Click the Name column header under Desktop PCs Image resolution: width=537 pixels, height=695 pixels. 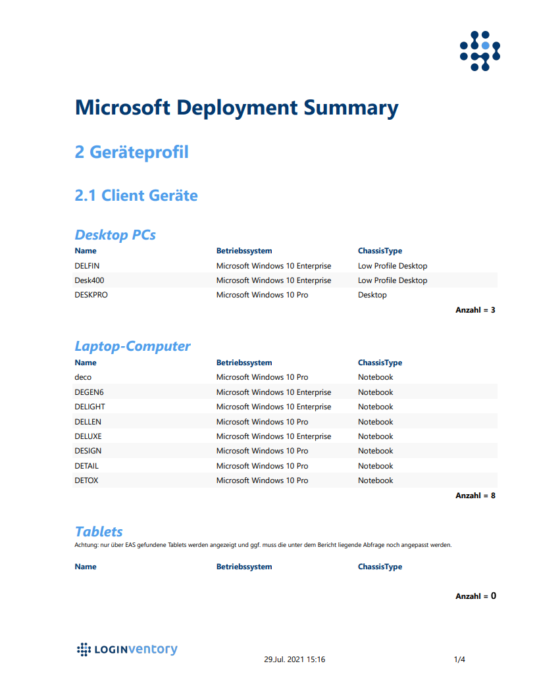[86, 251]
